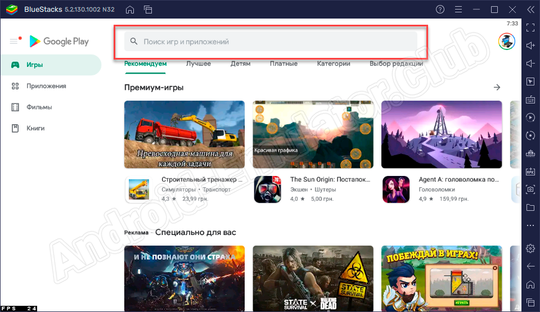Open Книги section in sidebar
The width and height of the screenshot is (540, 312).
tap(35, 128)
